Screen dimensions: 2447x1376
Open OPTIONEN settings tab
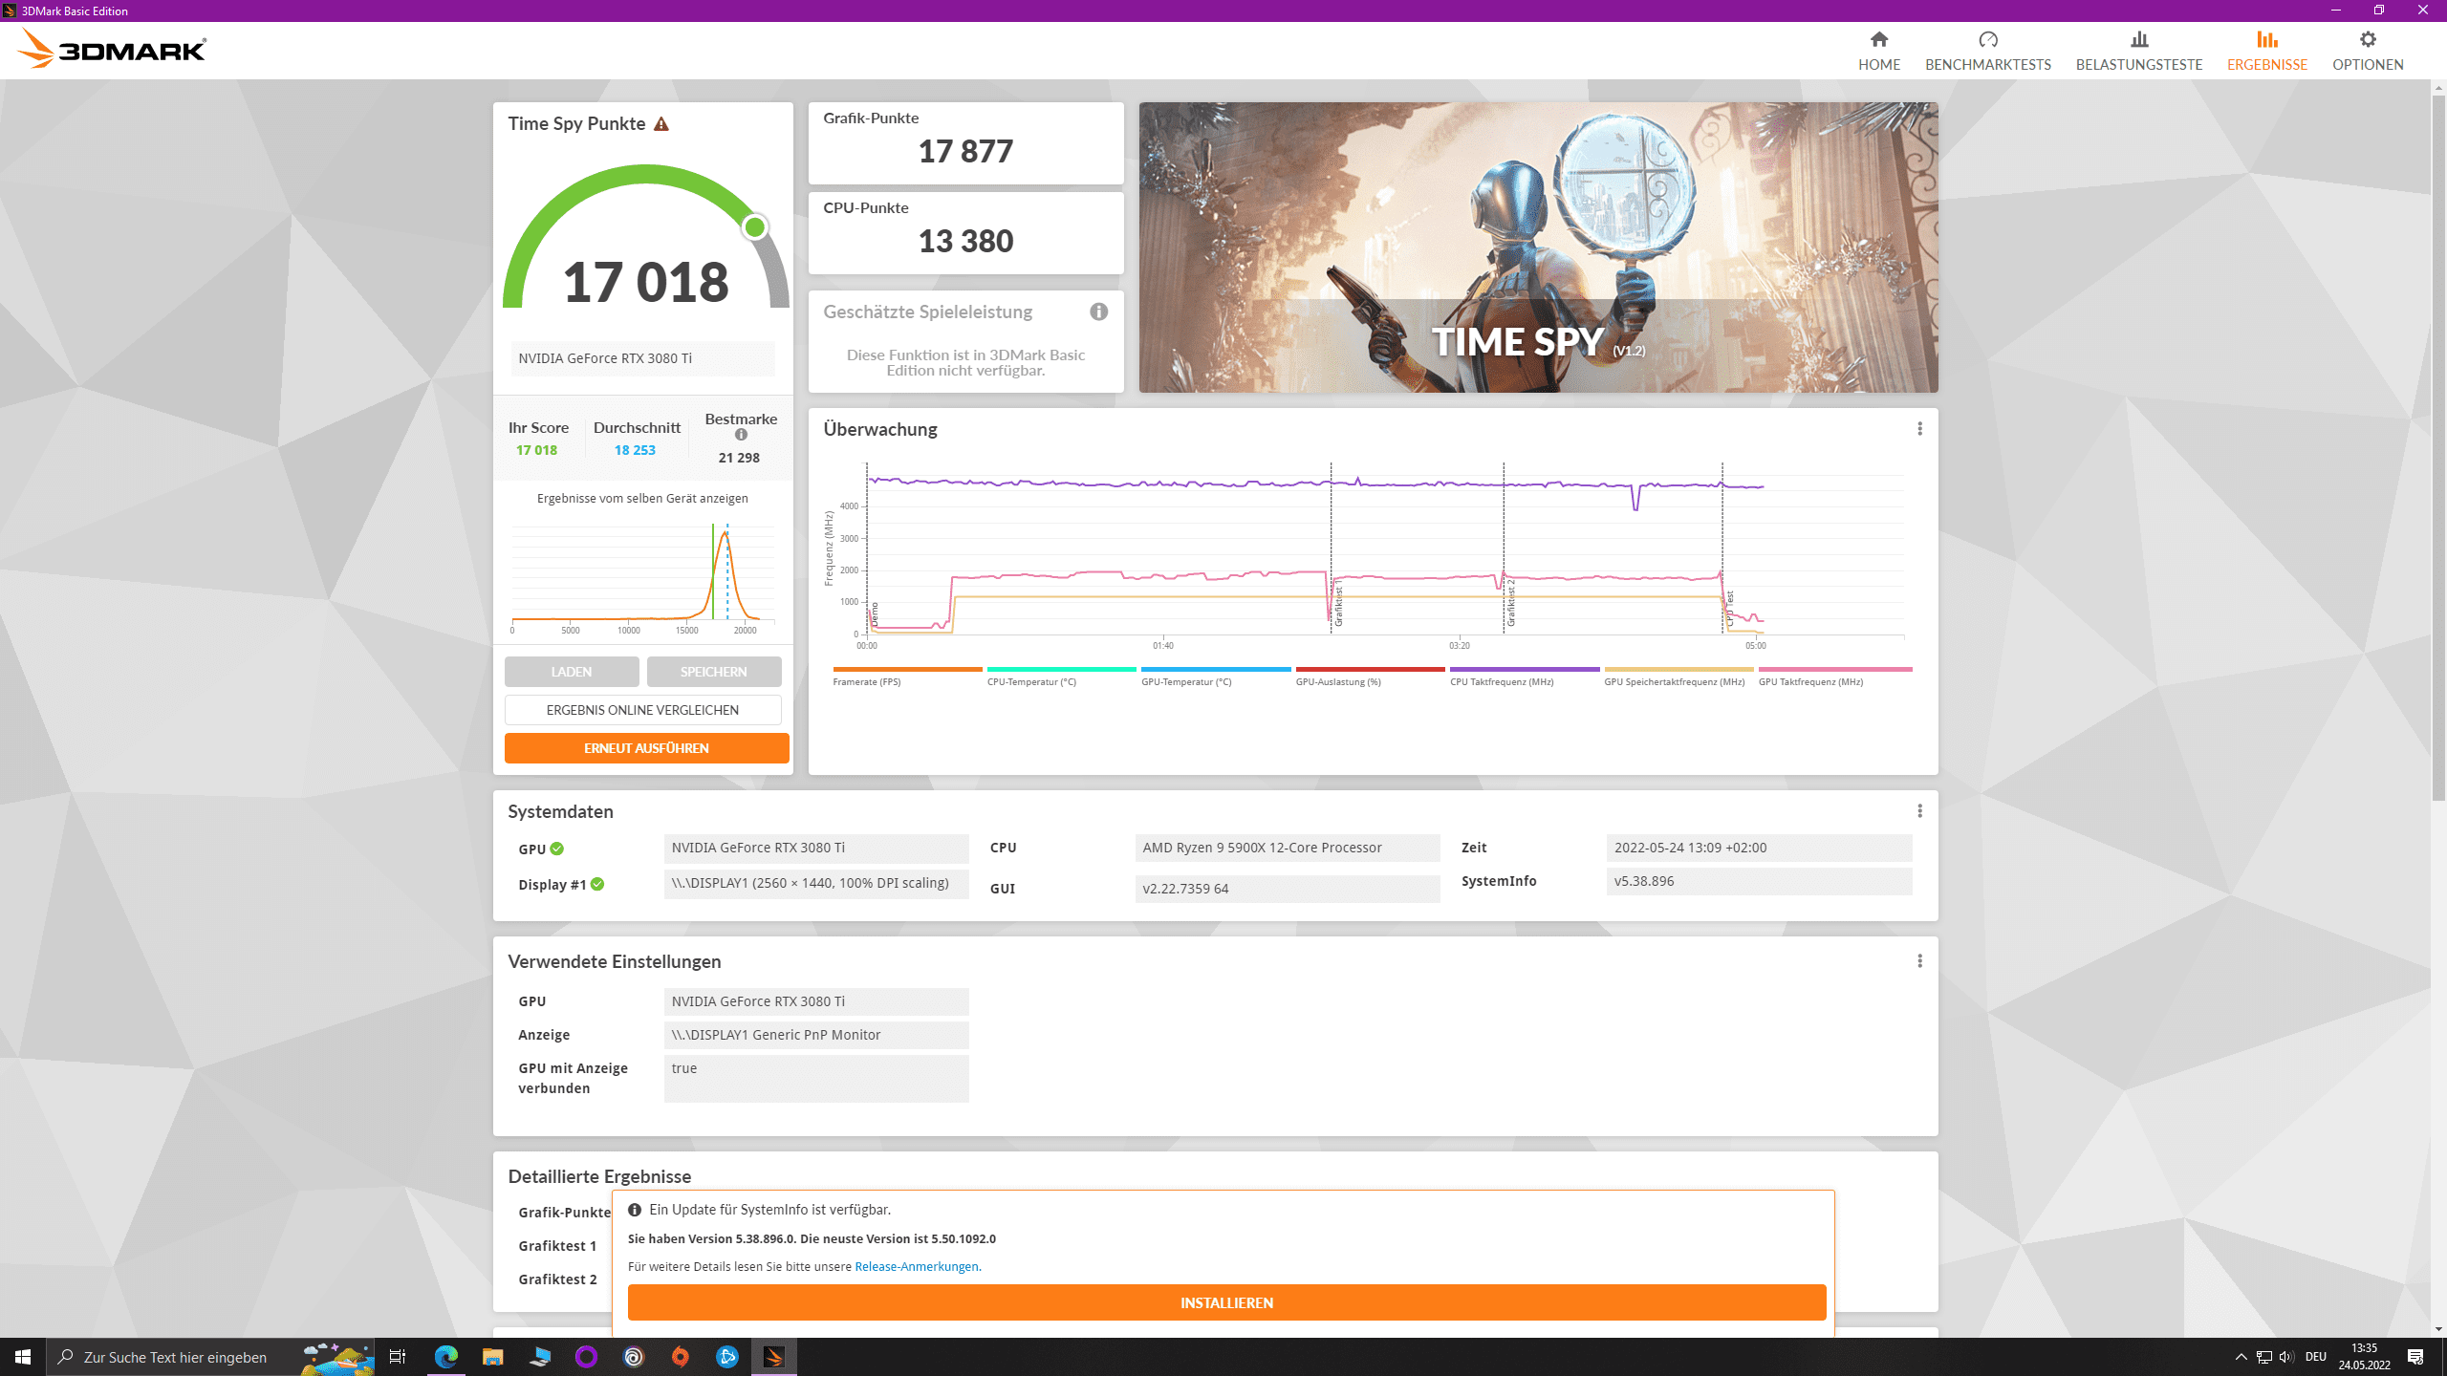pyautogui.click(x=2368, y=51)
